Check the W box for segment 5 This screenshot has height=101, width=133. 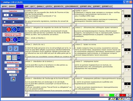tap(126, 86)
